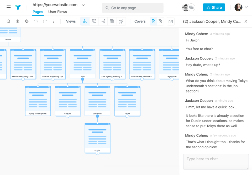Screen dimensions: 252x175
Task: Open comment icon on the Jobs card
Action: (x=94, y=50)
